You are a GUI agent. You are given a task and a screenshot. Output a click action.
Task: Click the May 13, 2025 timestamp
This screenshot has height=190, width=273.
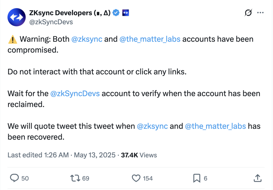95,155
